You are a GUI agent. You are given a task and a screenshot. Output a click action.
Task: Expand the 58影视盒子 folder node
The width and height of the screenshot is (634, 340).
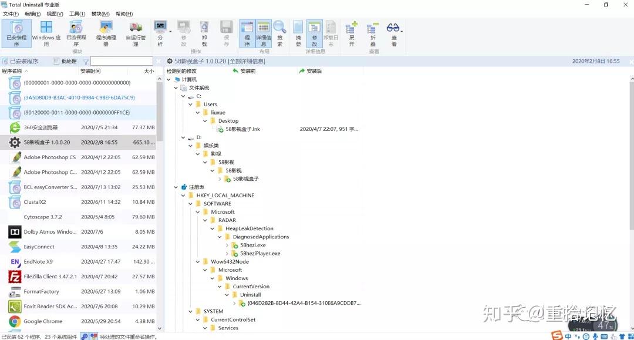click(x=220, y=179)
